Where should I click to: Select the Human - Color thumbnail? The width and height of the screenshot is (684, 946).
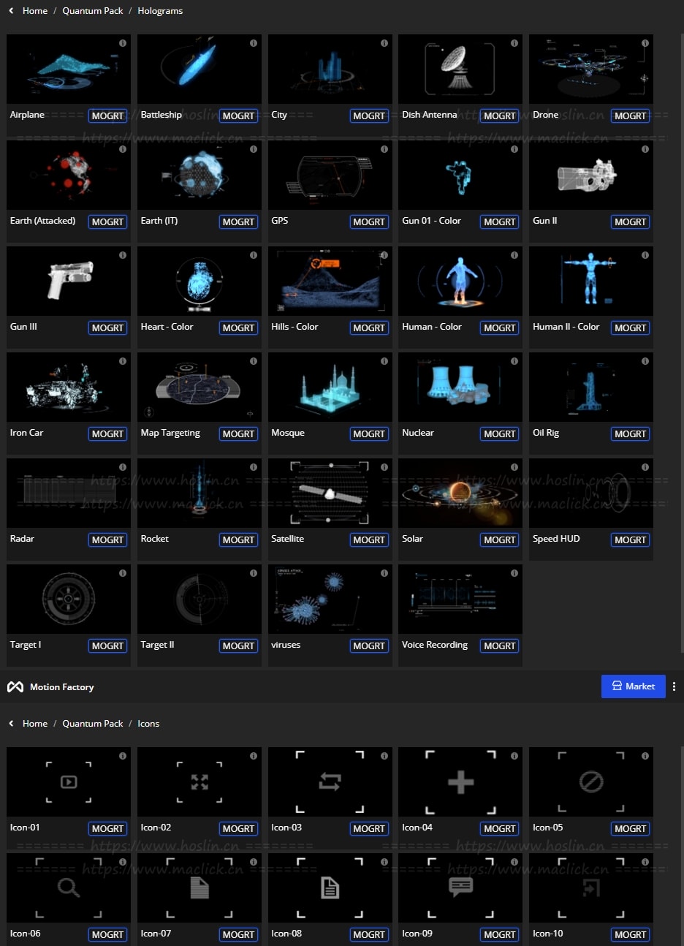[460, 281]
